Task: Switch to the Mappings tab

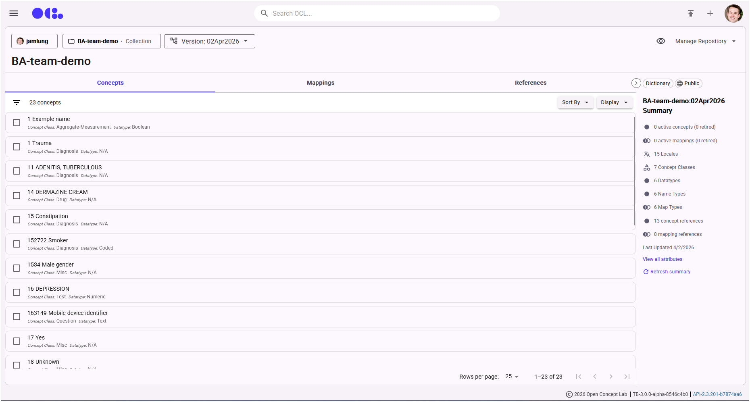Action: click(321, 83)
